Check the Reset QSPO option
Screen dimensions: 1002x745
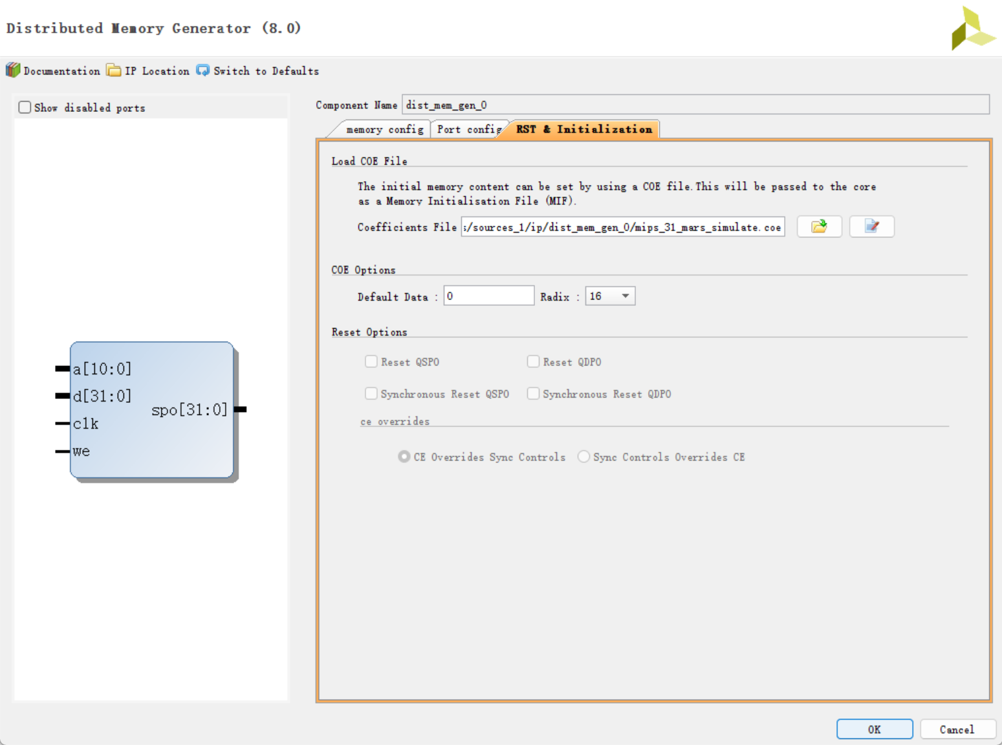[x=371, y=362]
